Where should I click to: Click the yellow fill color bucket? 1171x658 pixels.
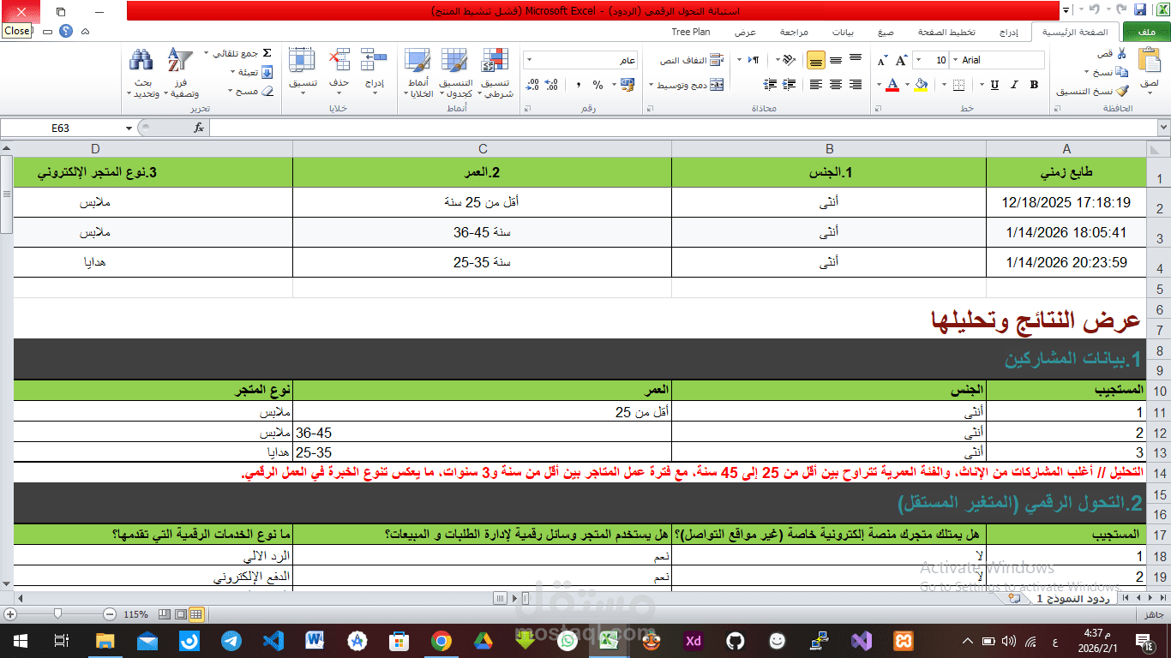[x=921, y=85]
